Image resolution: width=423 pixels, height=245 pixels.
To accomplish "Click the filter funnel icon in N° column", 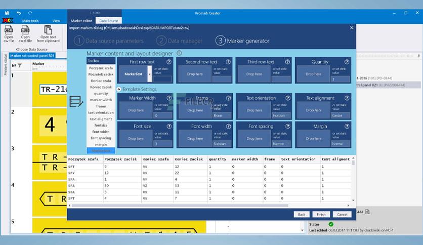I will 20,65.
